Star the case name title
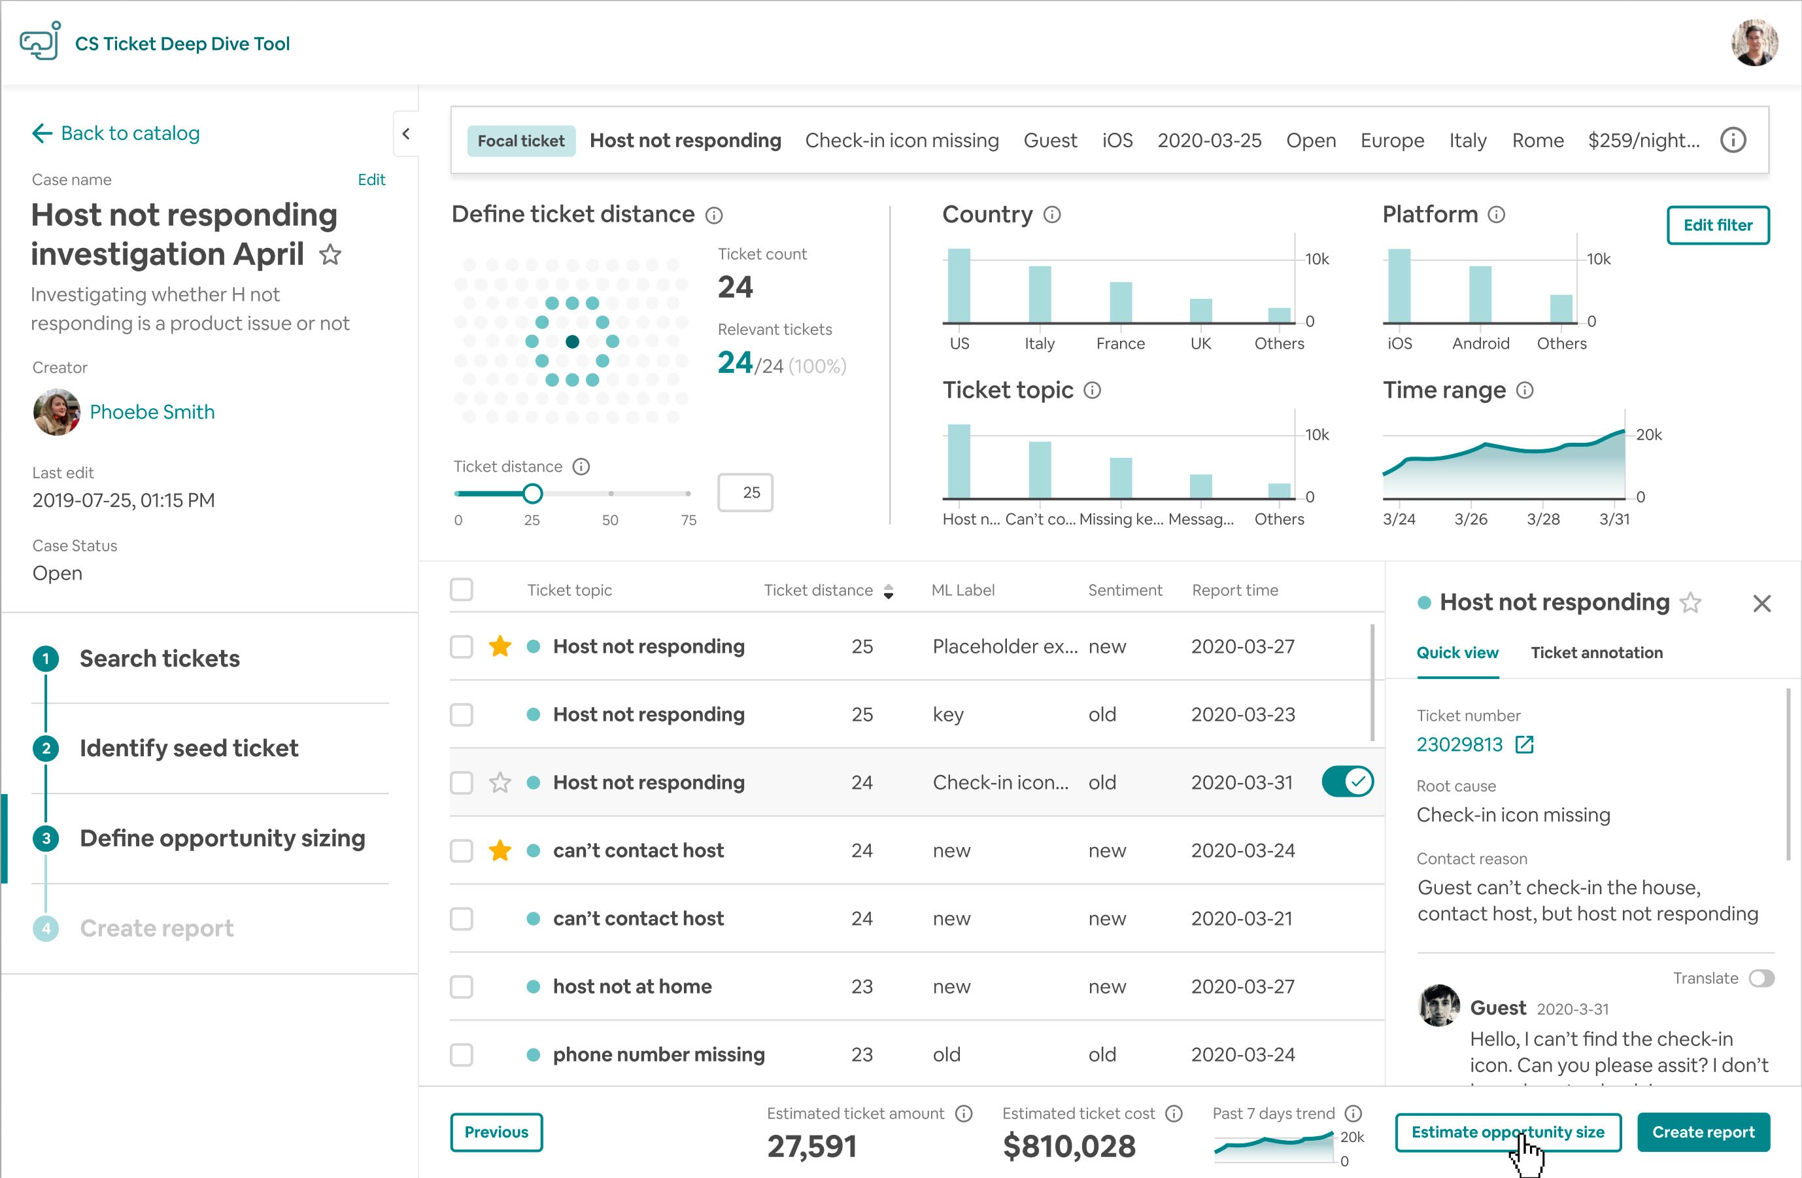 click(x=330, y=254)
